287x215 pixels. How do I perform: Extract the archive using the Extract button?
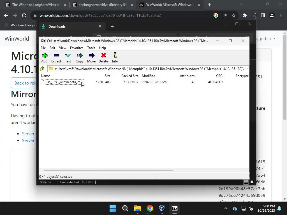[56, 58]
